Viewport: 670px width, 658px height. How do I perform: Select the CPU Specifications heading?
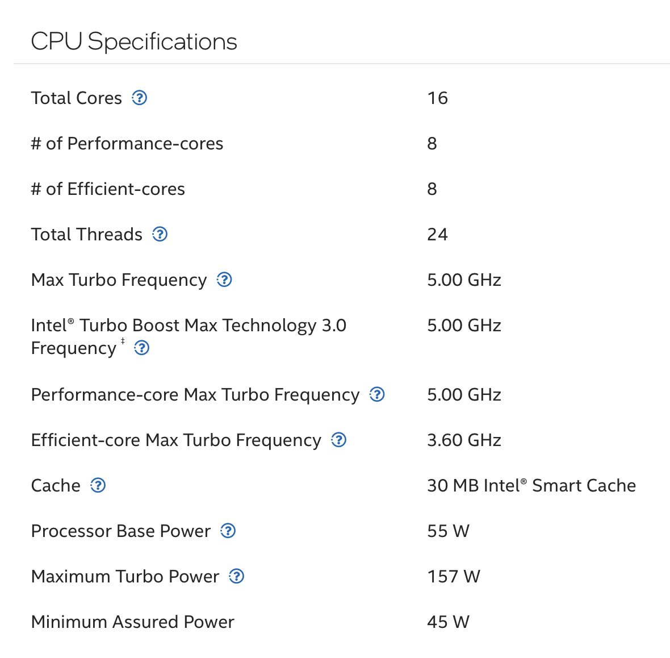point(134,42)
